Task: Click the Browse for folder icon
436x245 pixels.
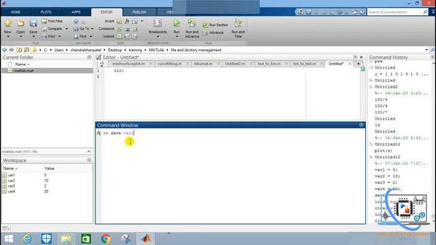Action: coord(27,50)
